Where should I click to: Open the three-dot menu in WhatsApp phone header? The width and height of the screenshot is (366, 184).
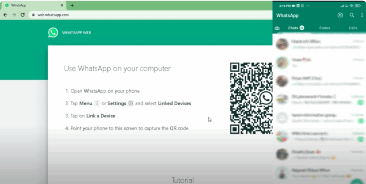pos(362,15)
